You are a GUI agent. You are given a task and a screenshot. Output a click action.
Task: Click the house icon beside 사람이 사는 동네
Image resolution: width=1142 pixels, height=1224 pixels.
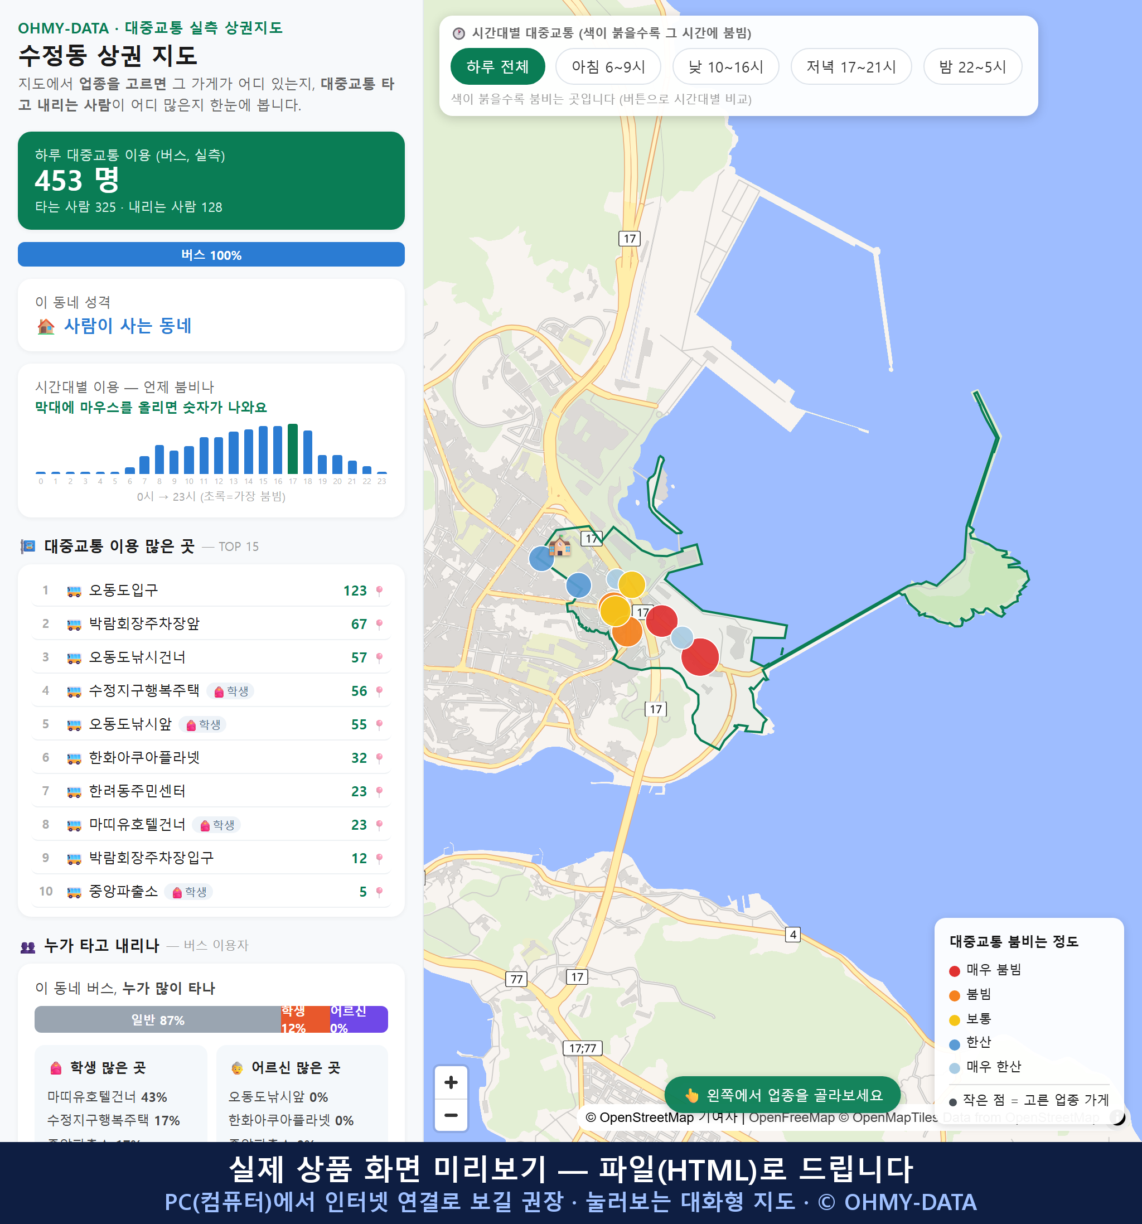pos(46,326)
